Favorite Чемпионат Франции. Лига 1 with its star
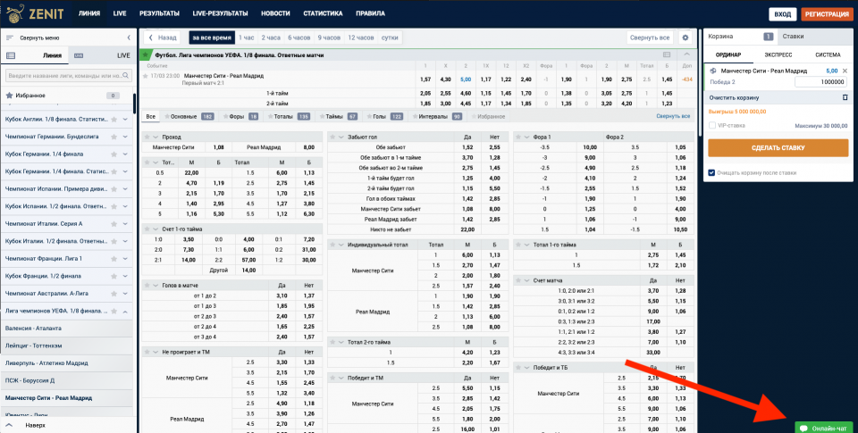The height and width of the screenshot is (433, 858). (x=114, y=259)
